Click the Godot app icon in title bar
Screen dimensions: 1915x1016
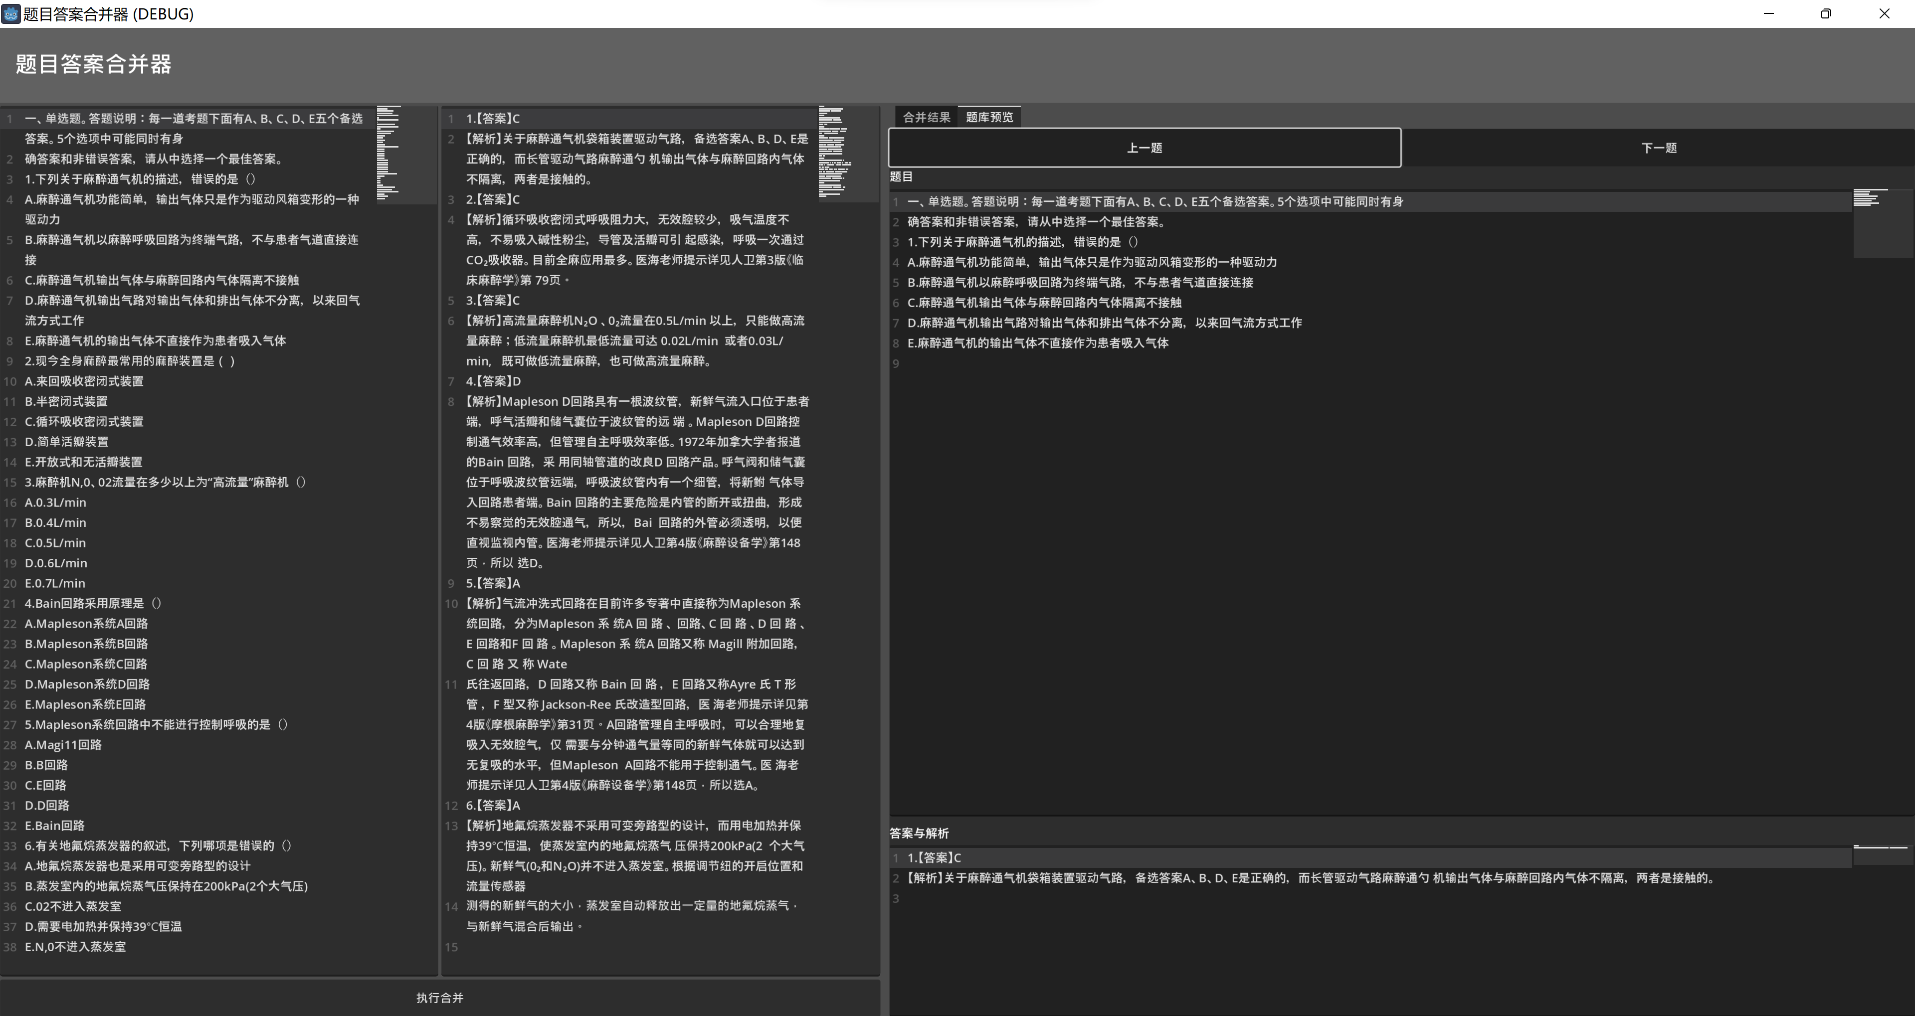10,14
